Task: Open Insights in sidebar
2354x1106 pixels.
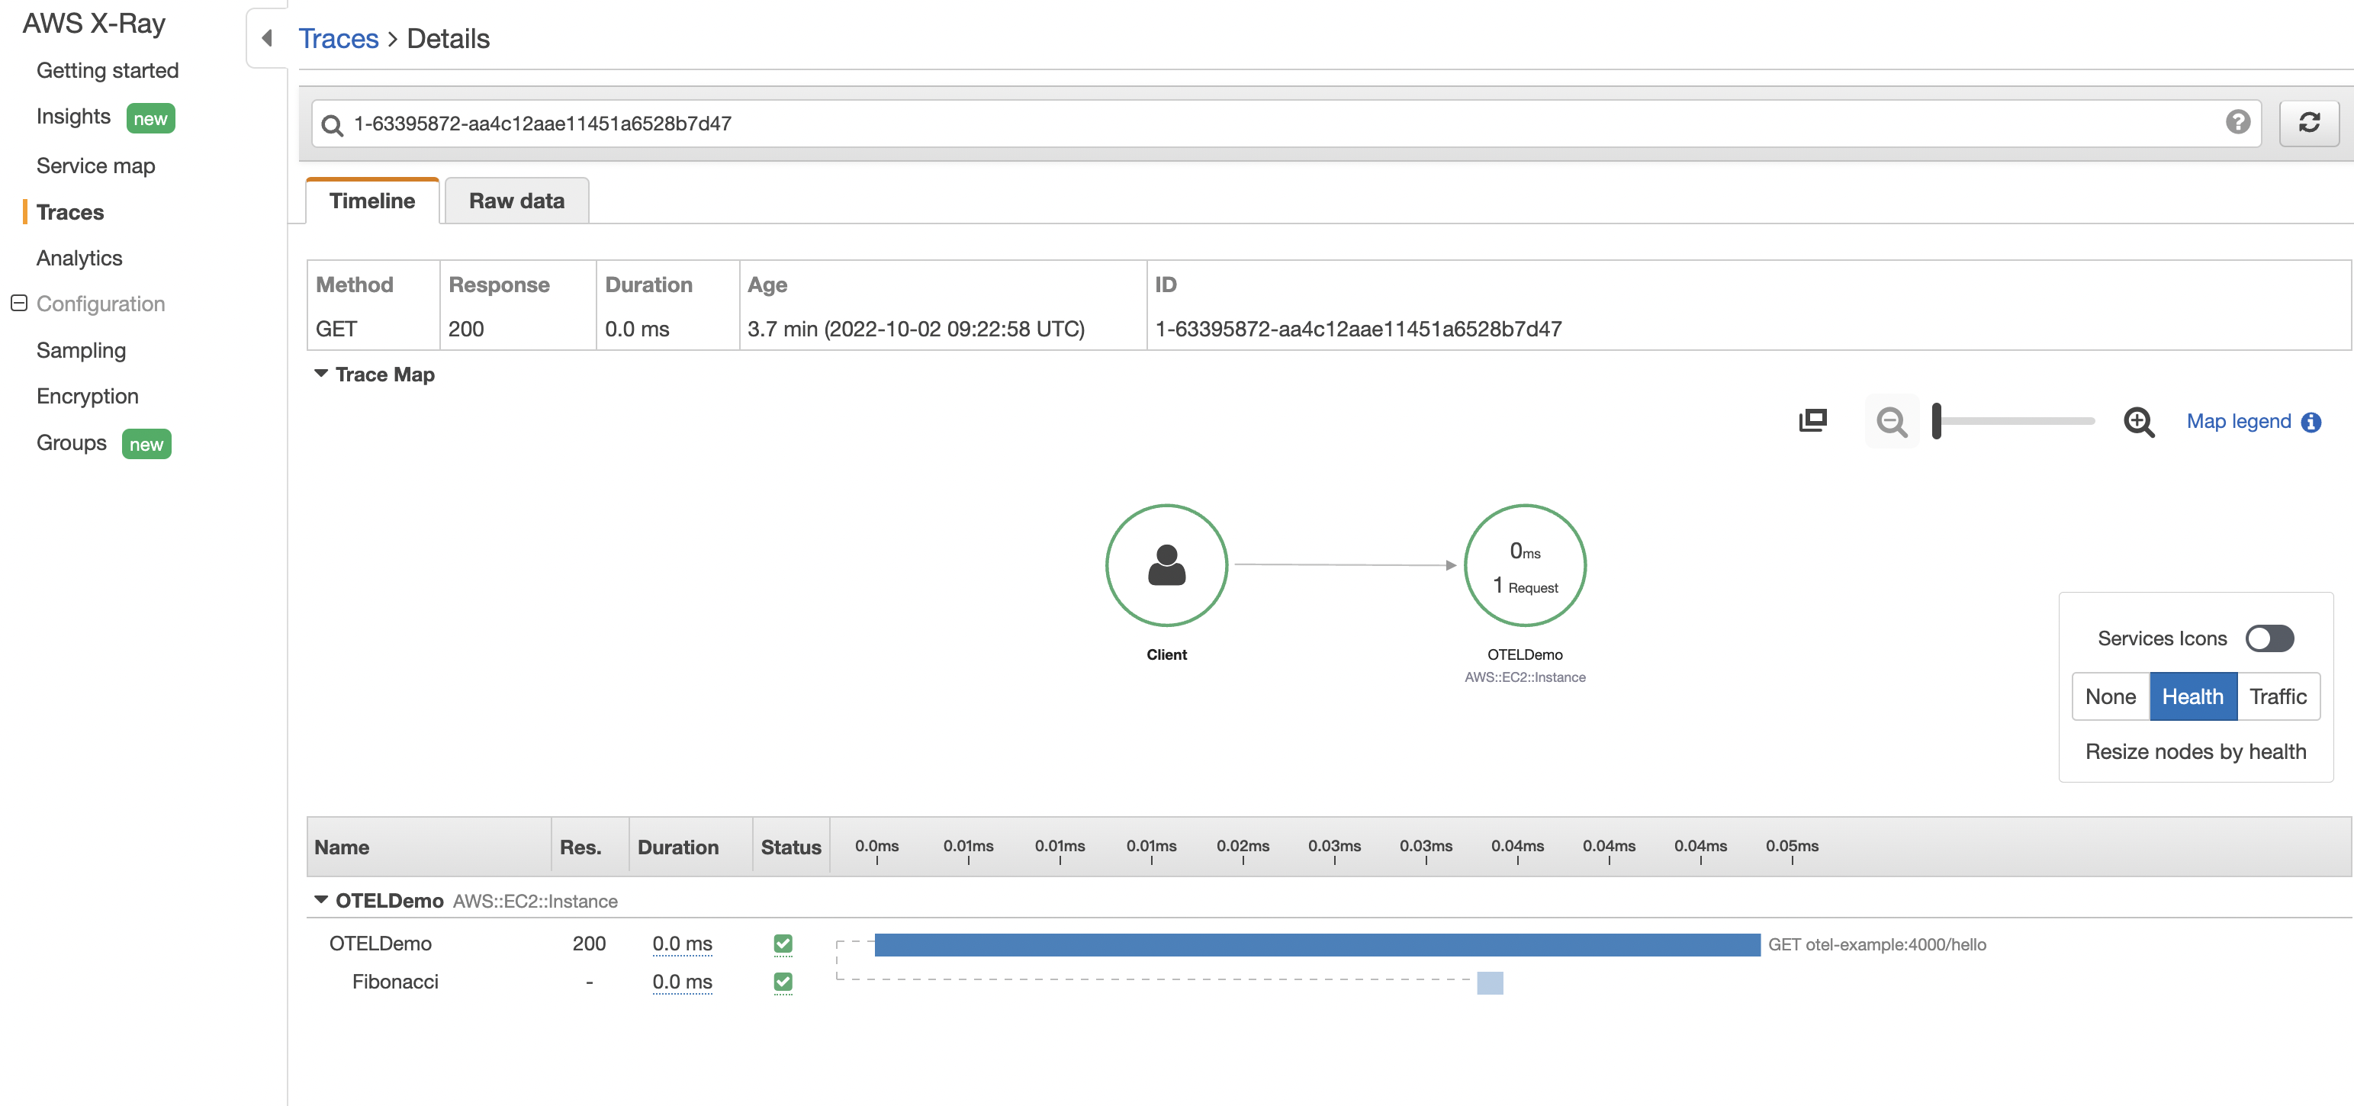Action: 73,116
